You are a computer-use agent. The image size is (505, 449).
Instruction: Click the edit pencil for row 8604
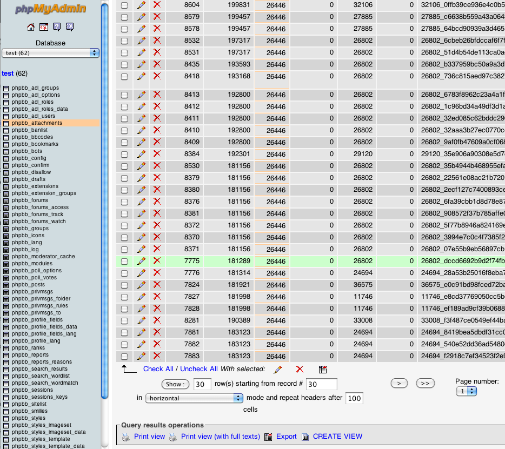pyautogui.click(x=141, y=5)
